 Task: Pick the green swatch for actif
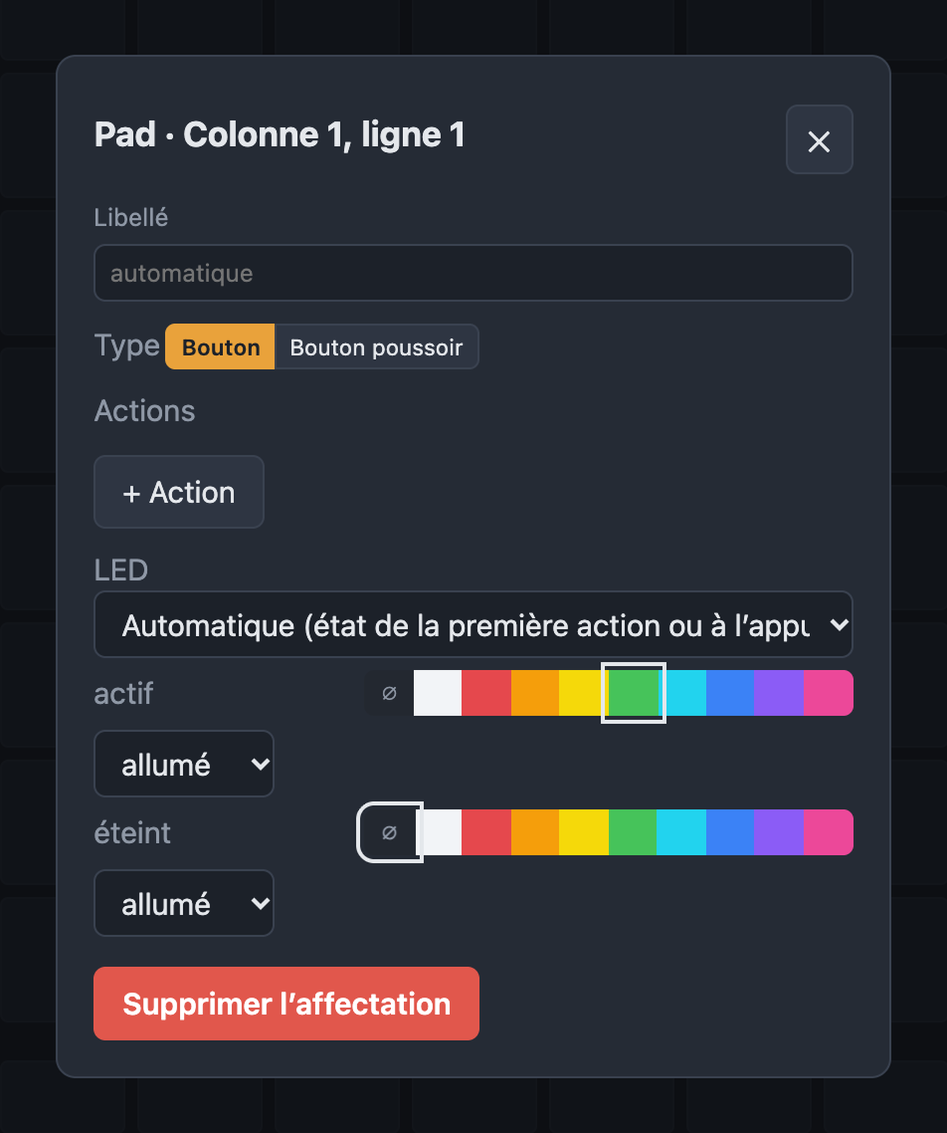634,693
